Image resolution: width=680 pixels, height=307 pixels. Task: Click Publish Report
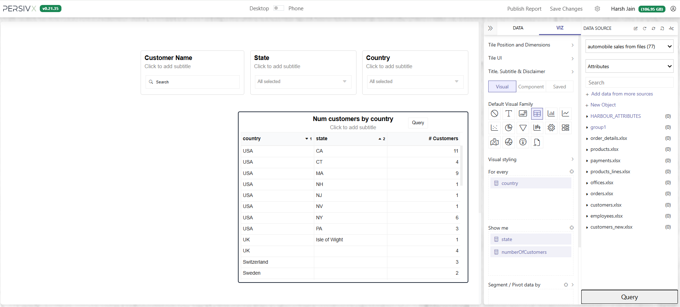tap(524, 9)
